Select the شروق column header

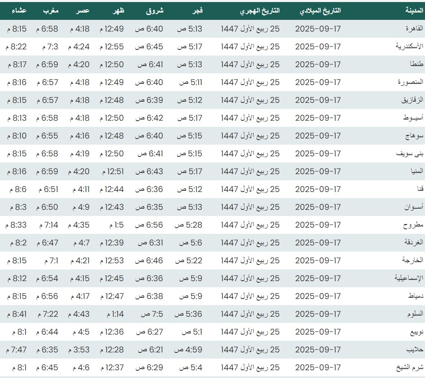[155, 11]
